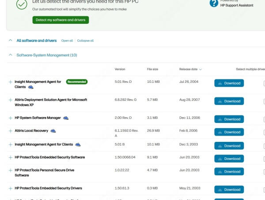Collapse the All software and drivers section
Image resolution: width=265 pixels, height=200 pixels.
click(11, 40)
